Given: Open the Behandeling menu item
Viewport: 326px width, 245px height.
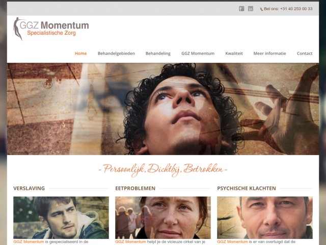Looking at the screenshot, I should pos(158,54).
